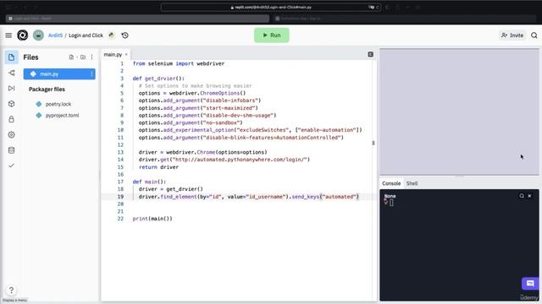Open the Unit tests checkmark icon

tap(11, 166)
